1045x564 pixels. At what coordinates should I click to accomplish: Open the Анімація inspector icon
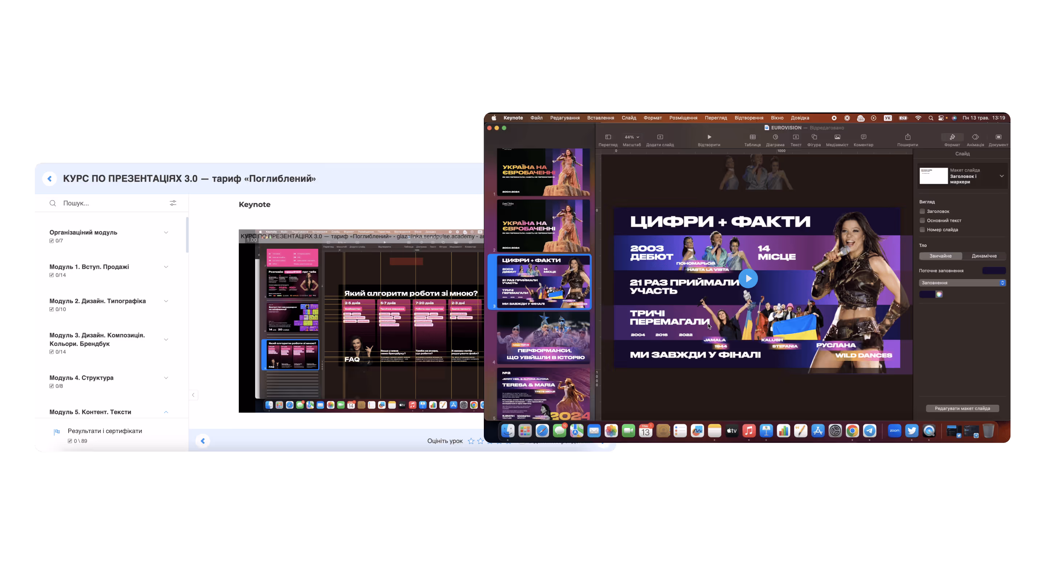[975, 137]
